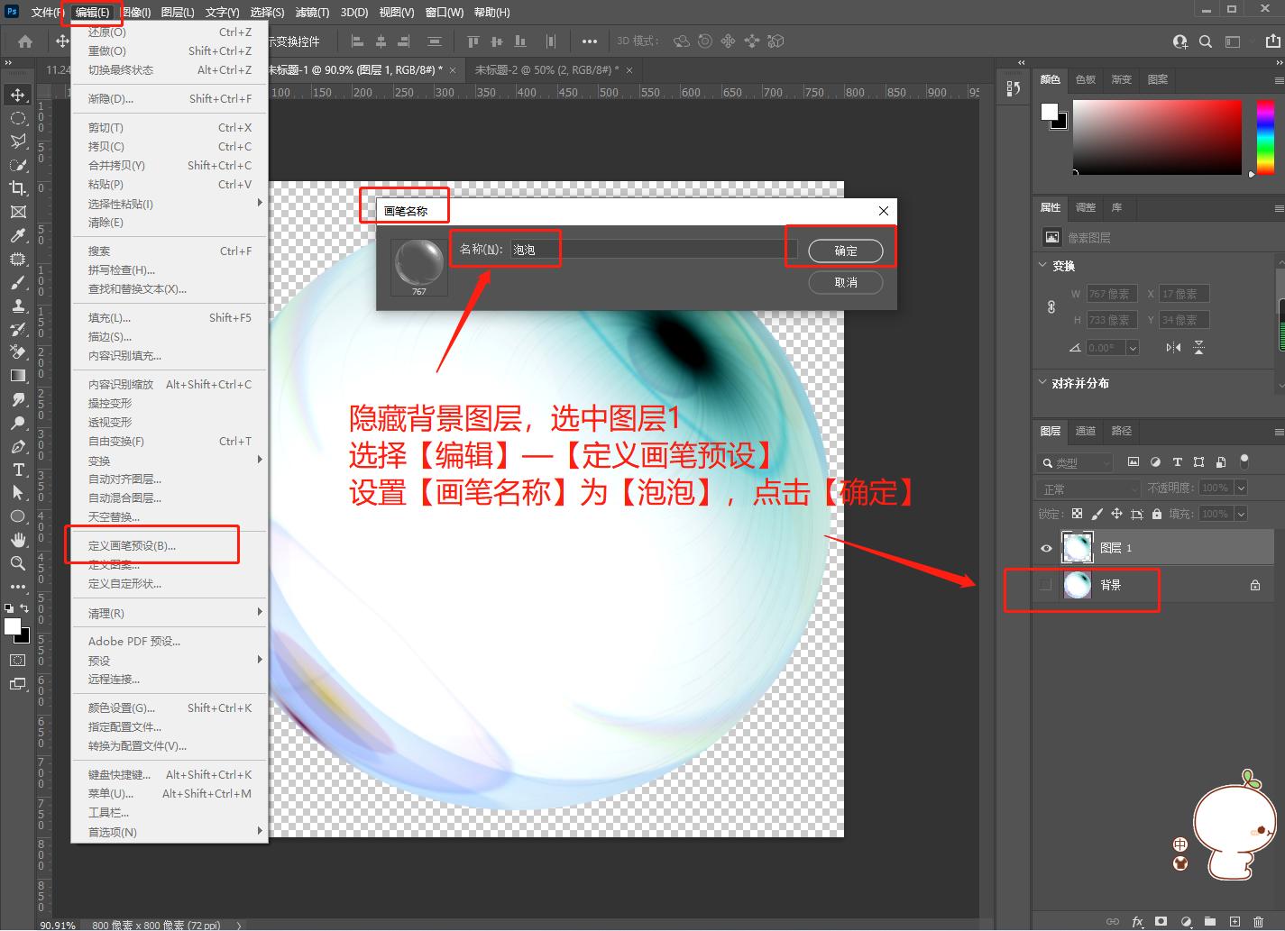
Task: Toggle the layer filter switch
Action: 1244,461
